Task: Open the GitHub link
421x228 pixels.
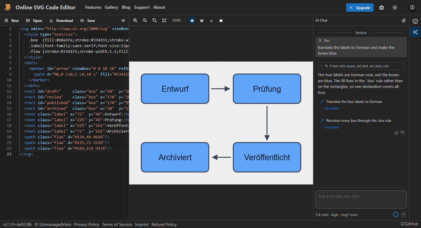Action: point(410,224)
